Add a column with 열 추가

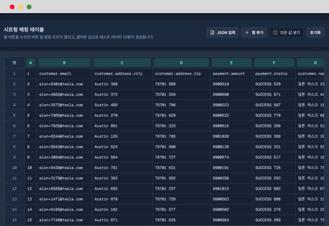pyautogui.click(x=254, y=32)
